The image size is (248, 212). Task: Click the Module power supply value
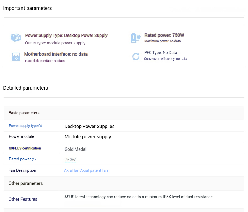click(x=88, y=137)
